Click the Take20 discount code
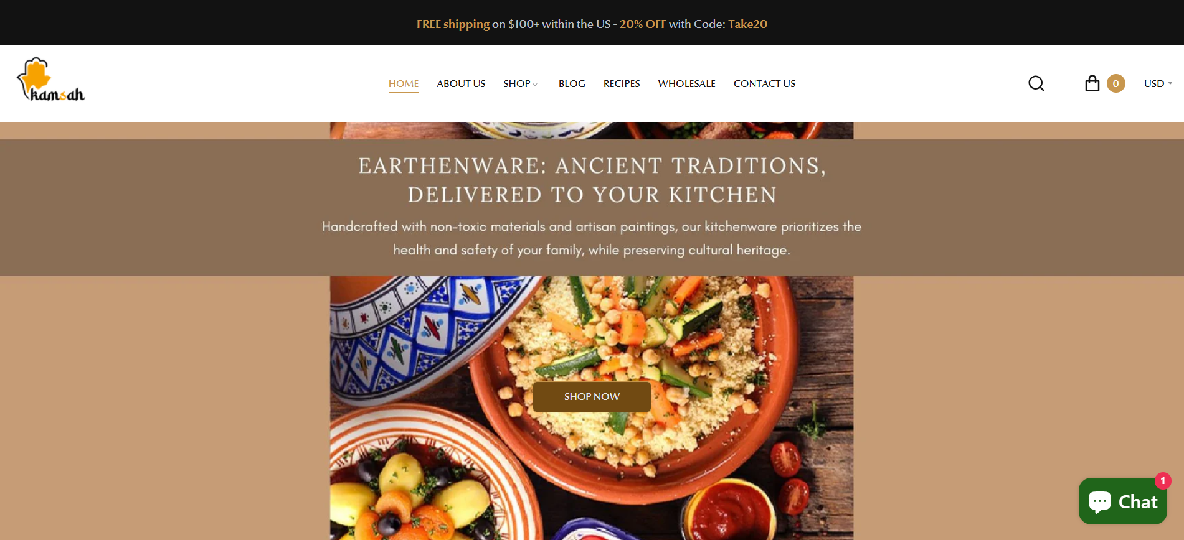Viewport: 1184px width, 540px height. (748, 24)
